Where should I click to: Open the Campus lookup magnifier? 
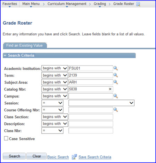pyautogui.click(x=115, y=96)
